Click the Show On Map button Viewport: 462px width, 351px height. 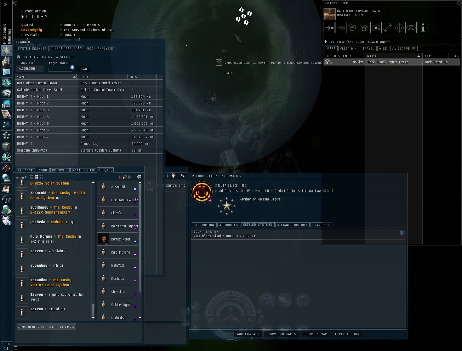coord(315,334)
